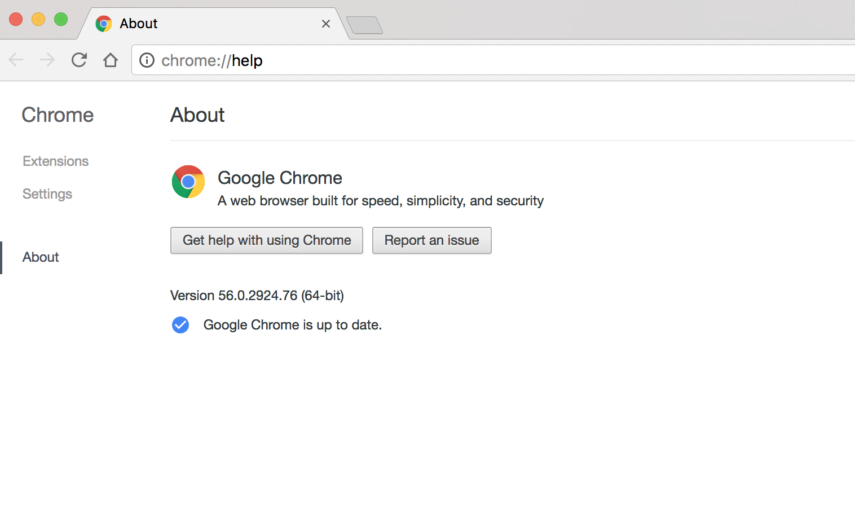Image resolution: width=855 pixels, height=510 pixels.
Task: Click the blue up-to-date checkmark icon
Action: [180, 325]
